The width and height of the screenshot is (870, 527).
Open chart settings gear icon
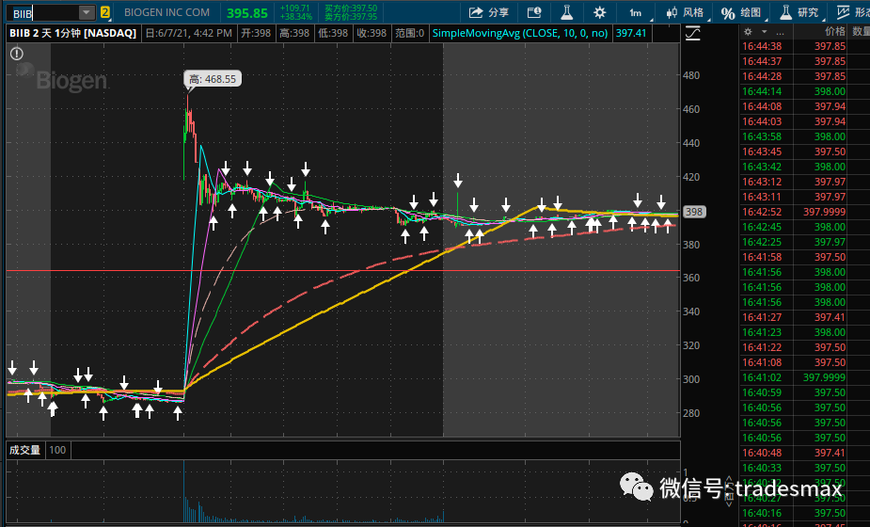[599, 12]
